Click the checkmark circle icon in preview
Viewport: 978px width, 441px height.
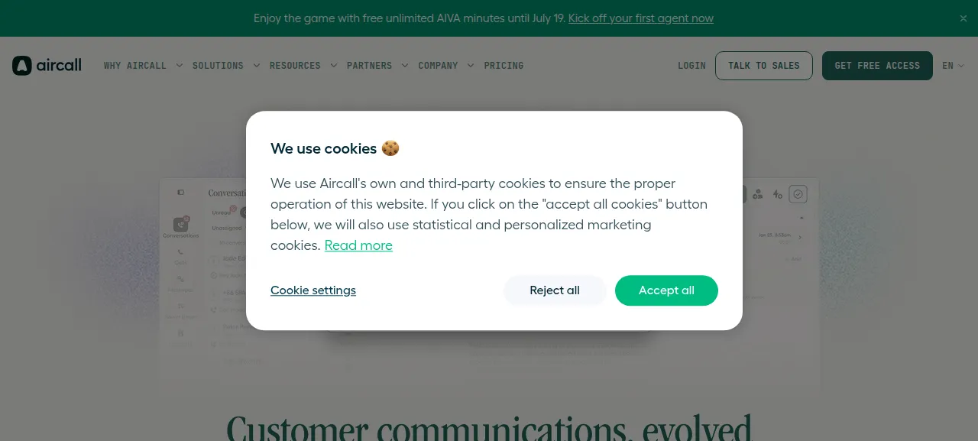point(798,194)
